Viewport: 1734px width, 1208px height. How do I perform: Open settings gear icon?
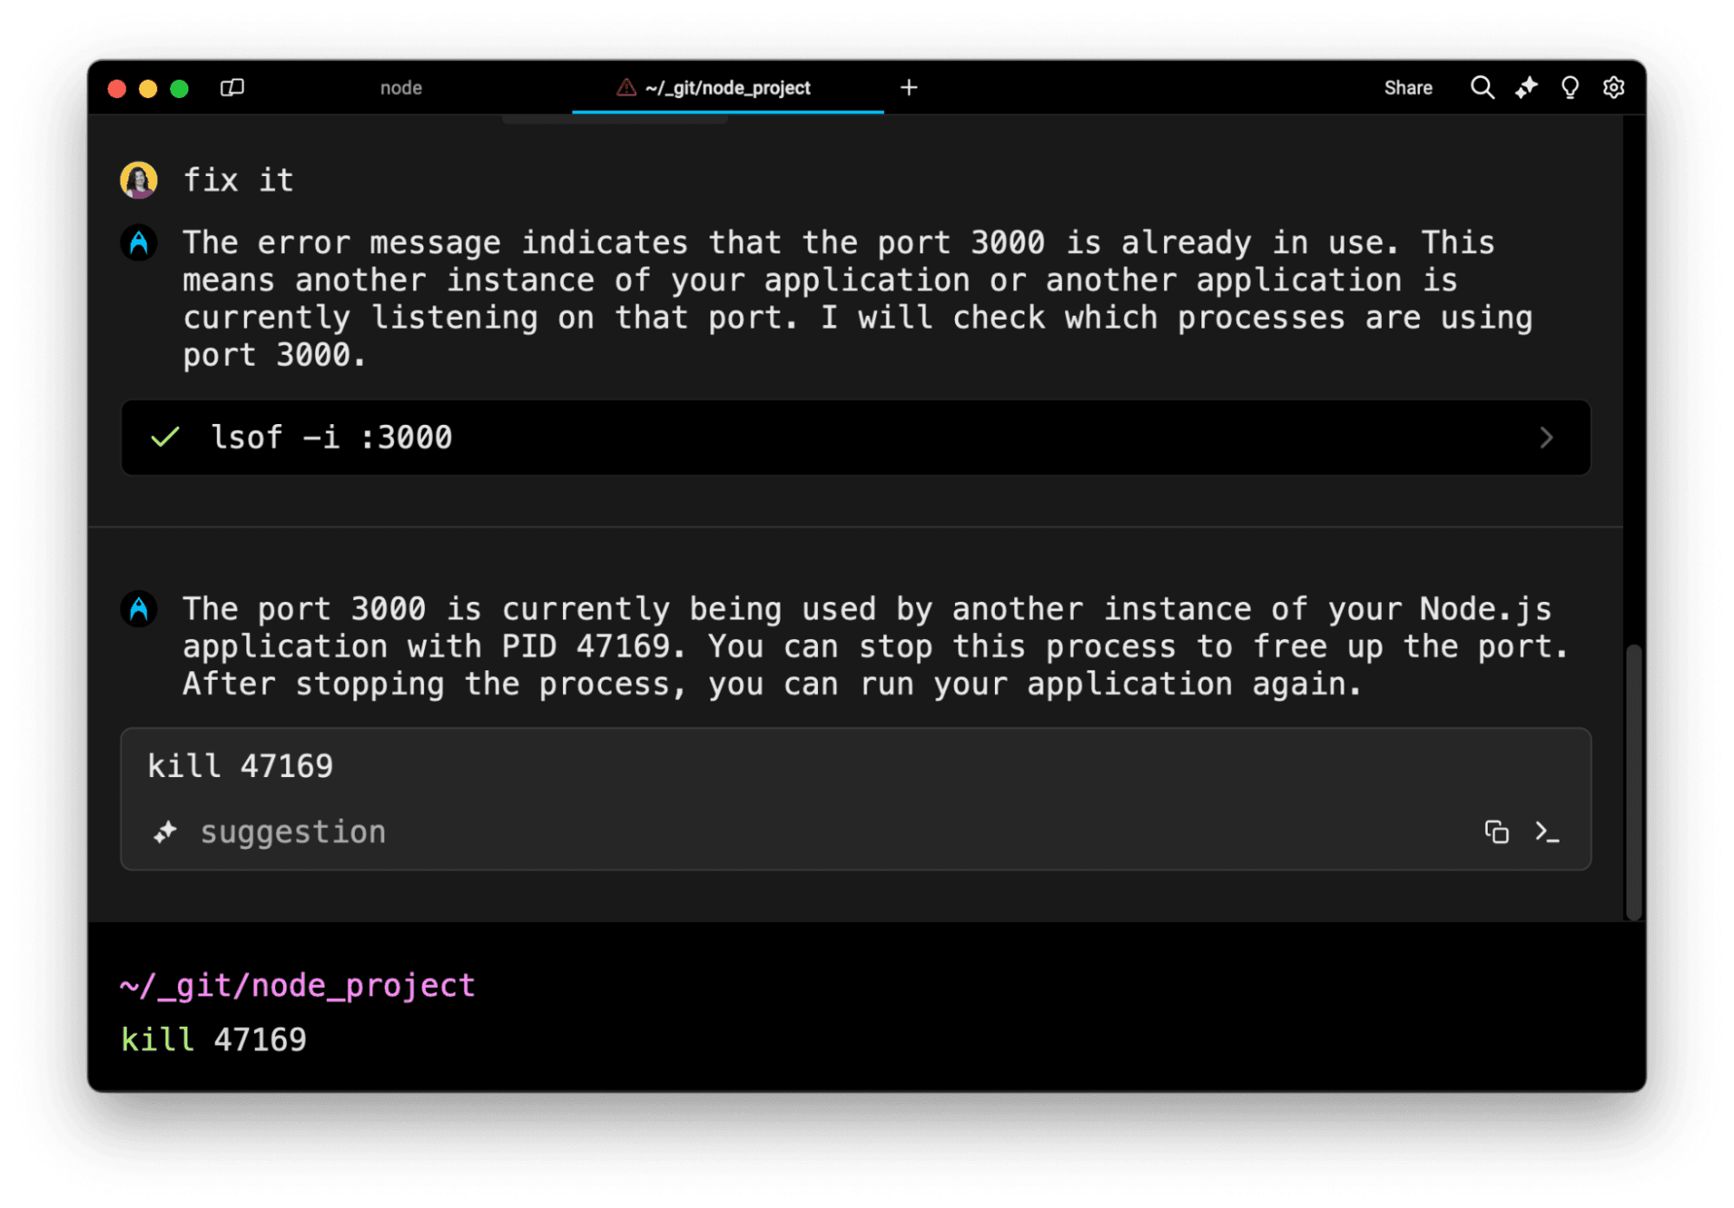click(x=1613, y=88)
